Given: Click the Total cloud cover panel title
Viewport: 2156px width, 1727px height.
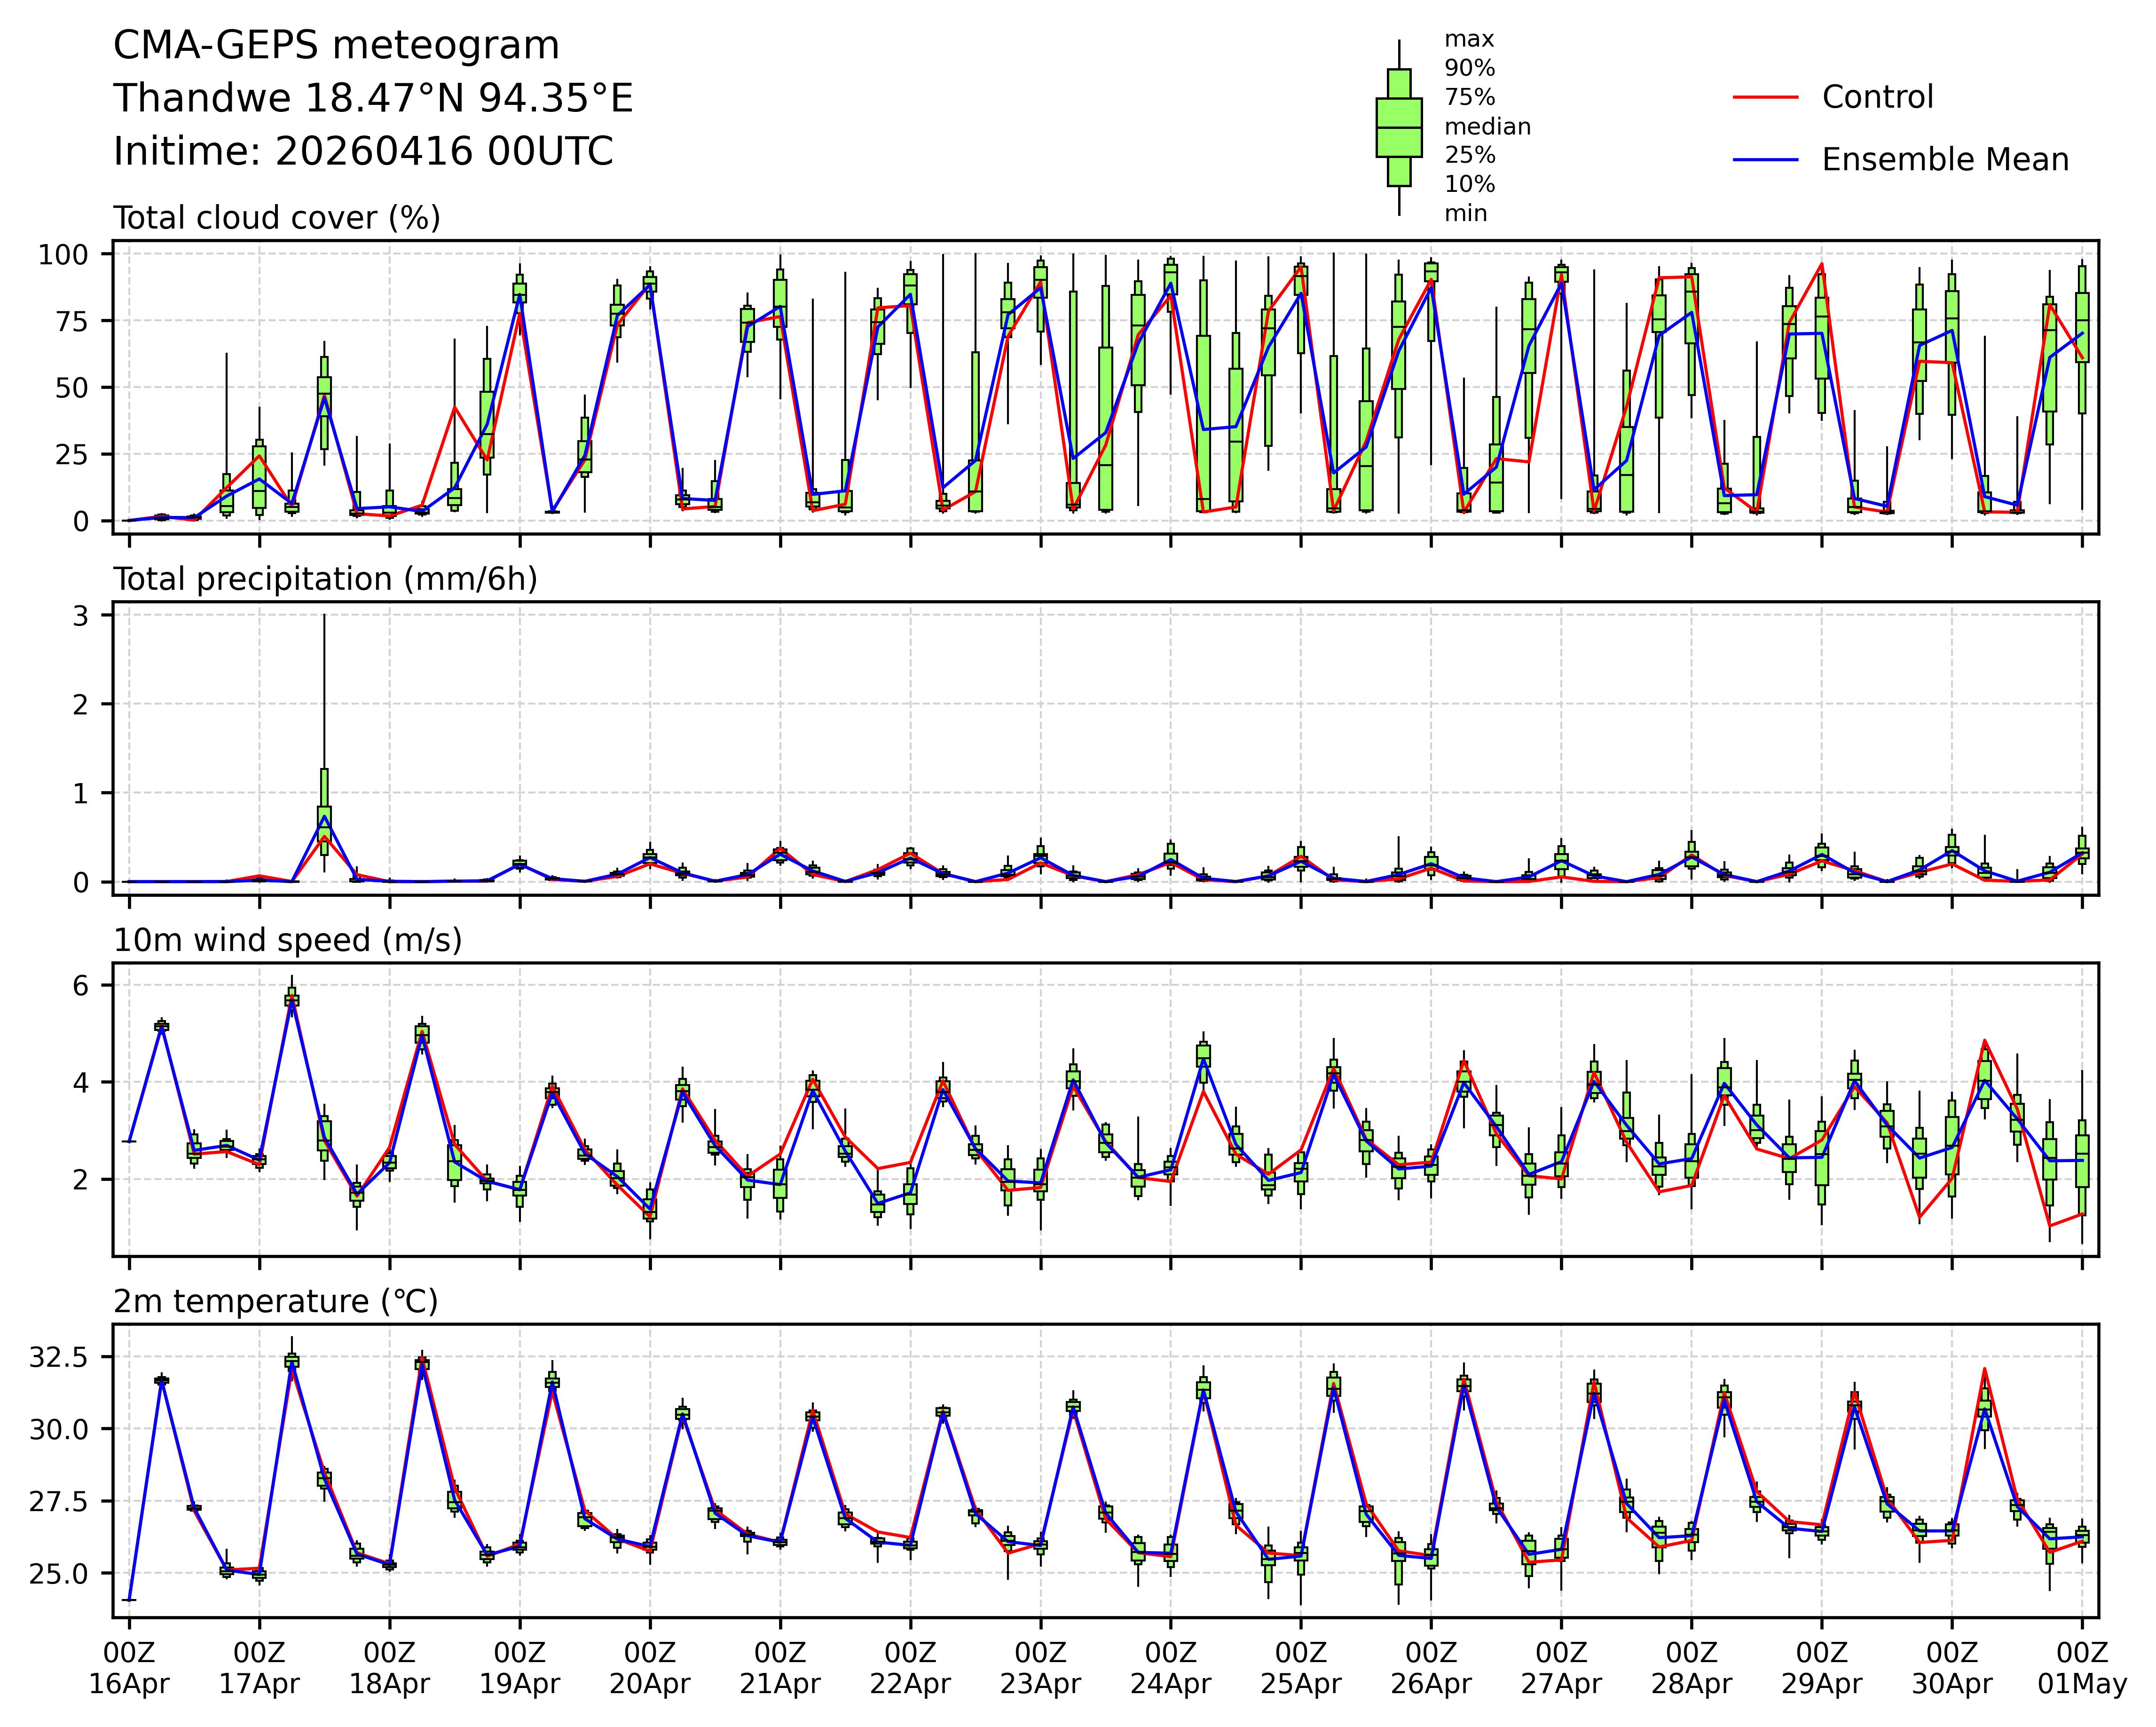Looking at the screenshot, I should [277, 218].
